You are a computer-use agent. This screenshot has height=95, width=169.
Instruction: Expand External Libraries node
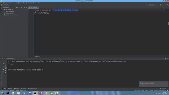click(3, 13)
